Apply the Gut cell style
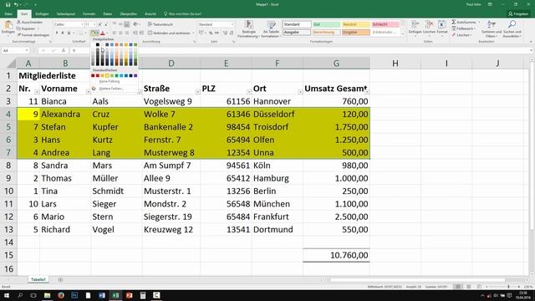Viewport: 535px width, 301px height. pos(327,24)
